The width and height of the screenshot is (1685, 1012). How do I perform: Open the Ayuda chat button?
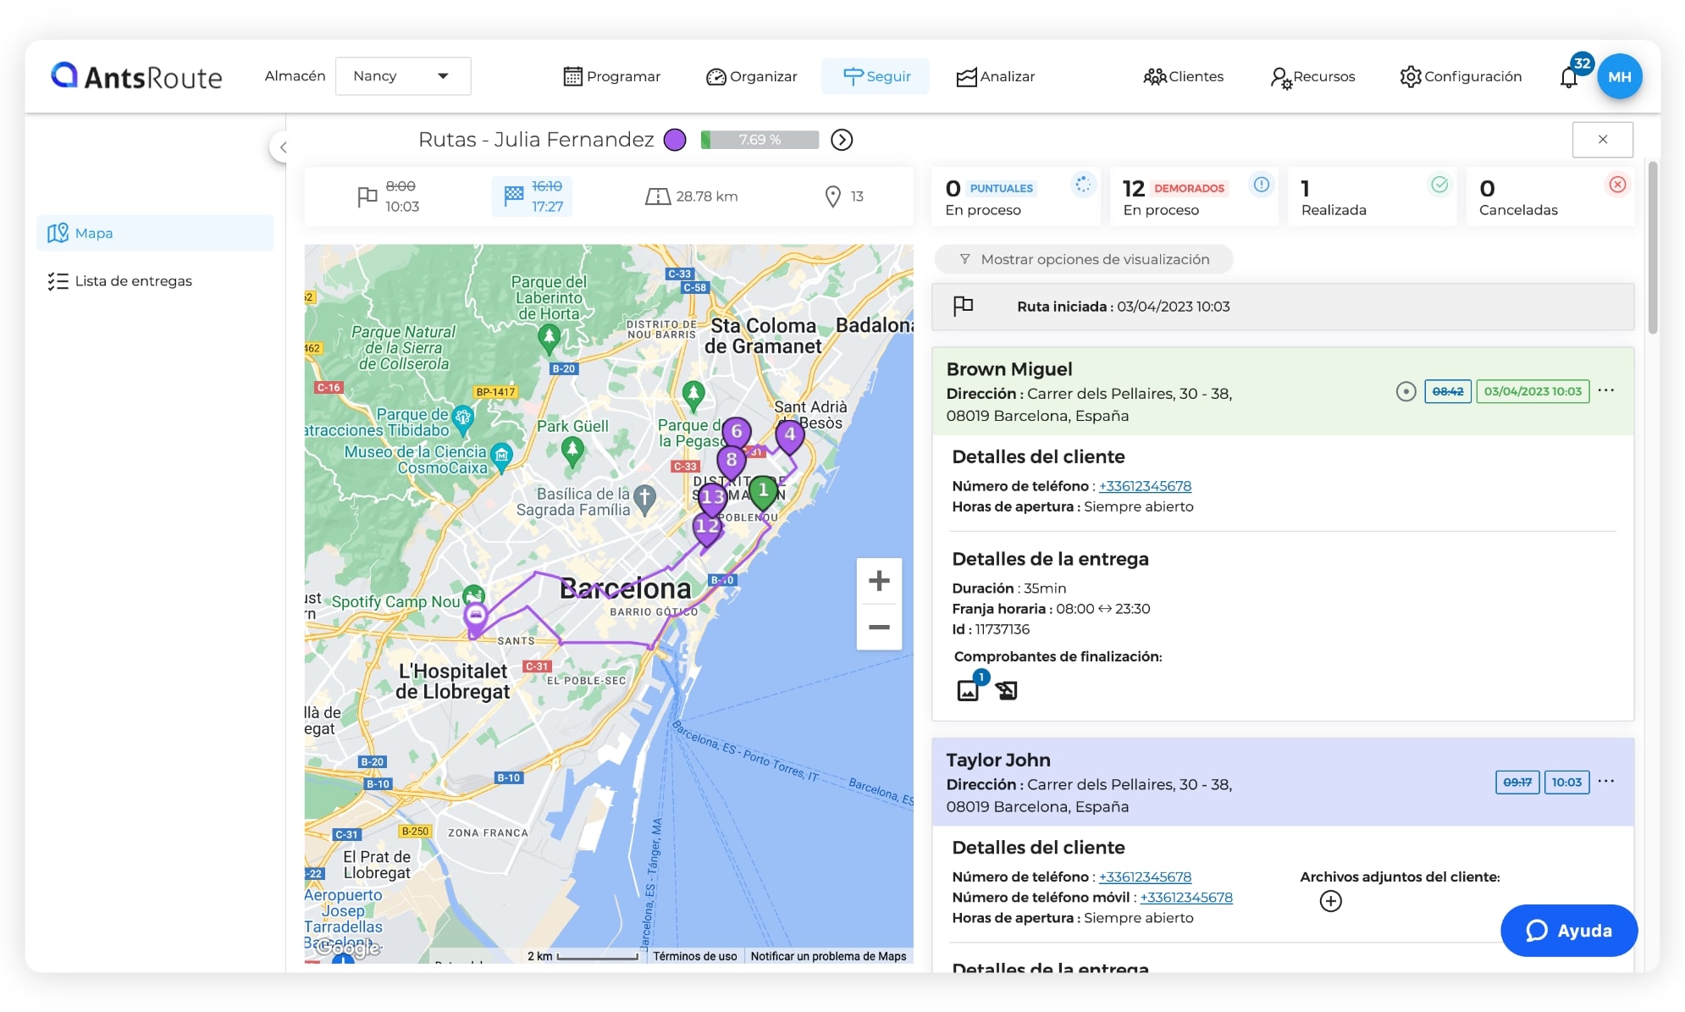point(1568,930)
